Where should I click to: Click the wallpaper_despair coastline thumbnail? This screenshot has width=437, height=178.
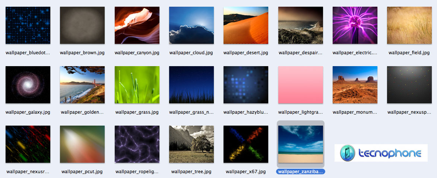click(x=301, y=25)
